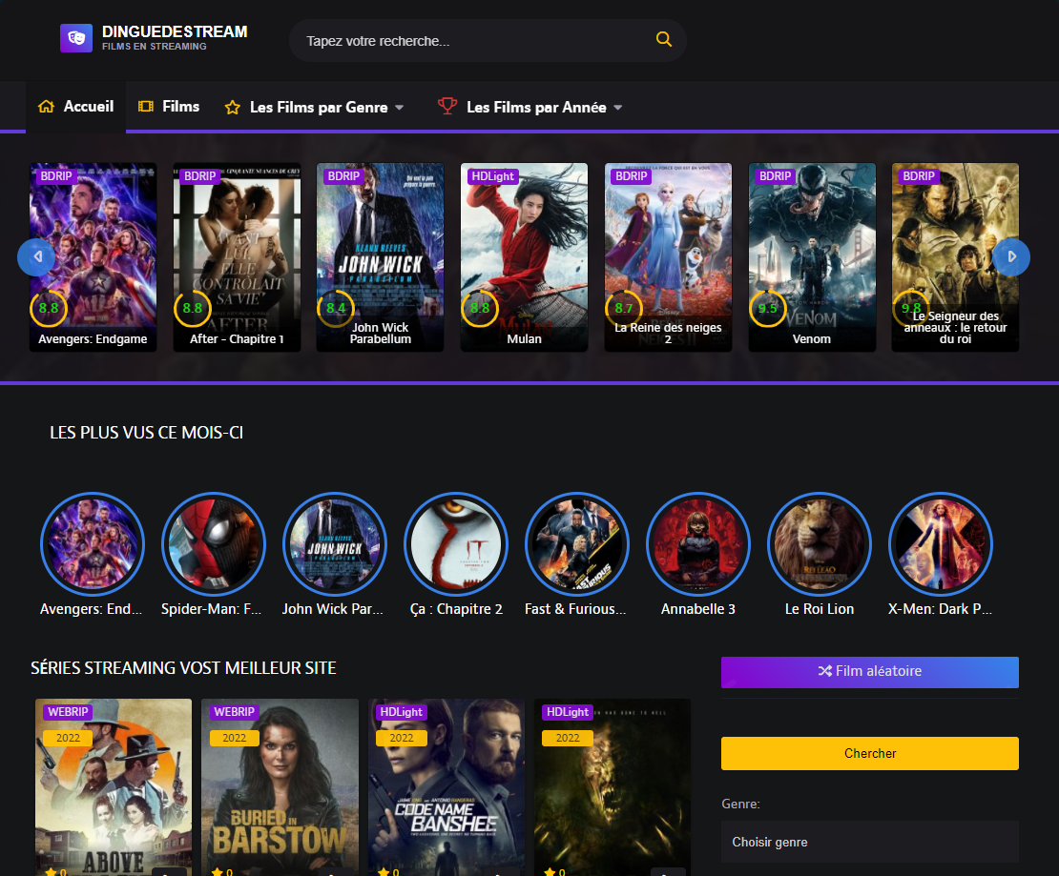Open Fast & Furious... circular thumbnail
The height and width of the screenshot is (876, 1059).
click(x=577, y=544)
